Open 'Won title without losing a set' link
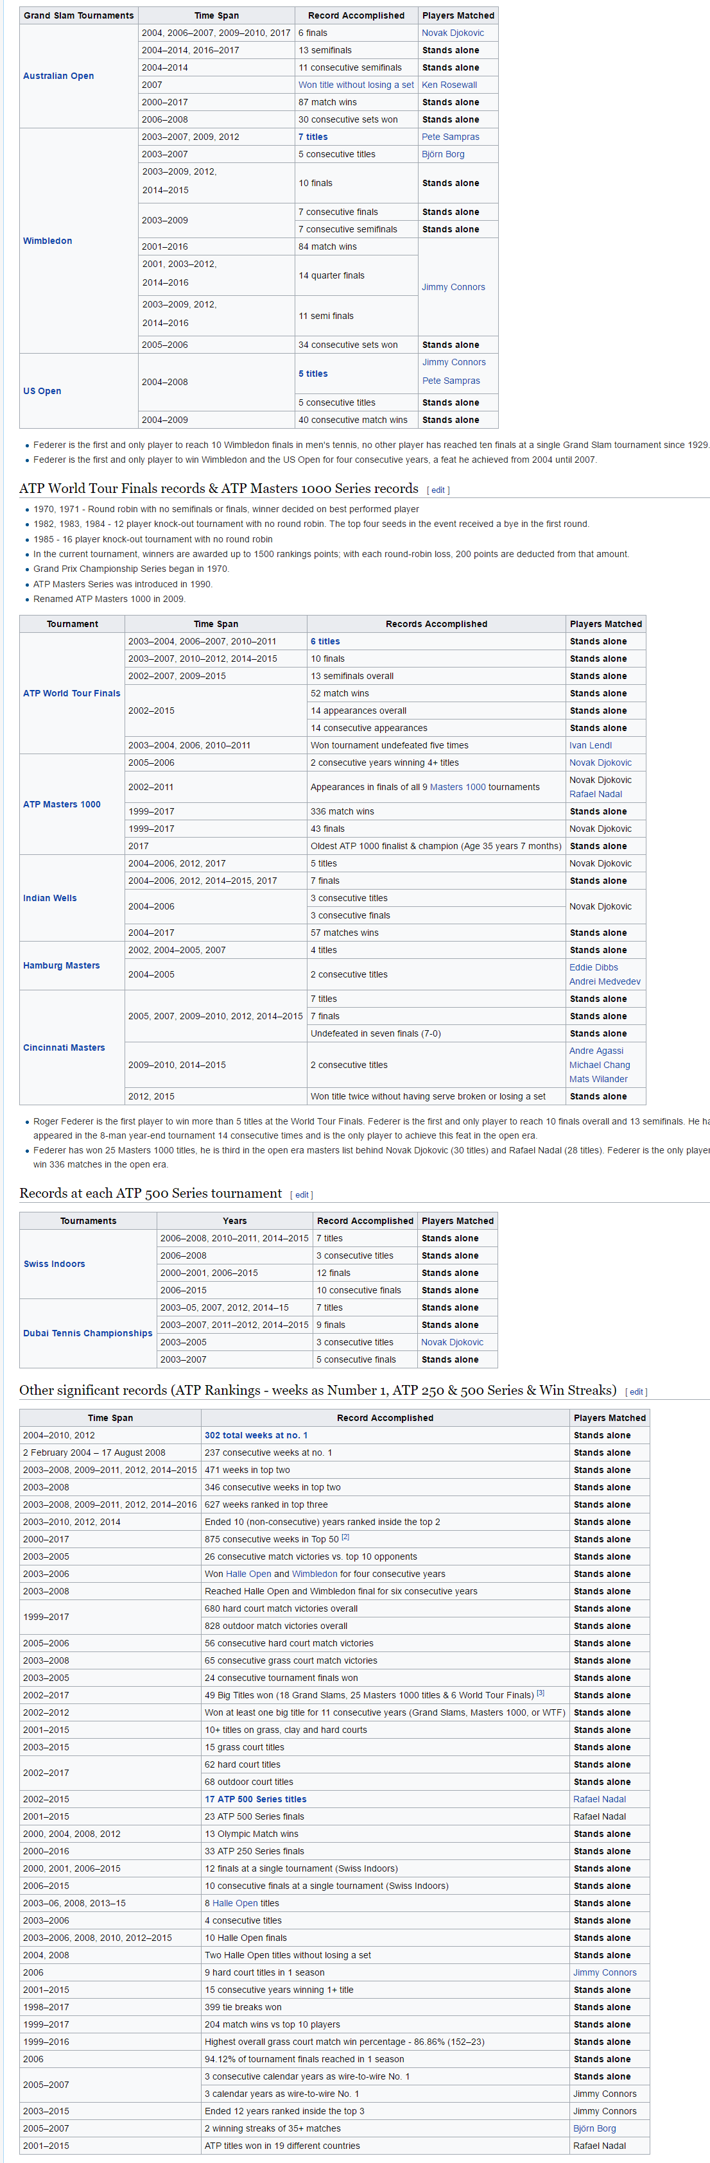 click(x=356, y=85)
